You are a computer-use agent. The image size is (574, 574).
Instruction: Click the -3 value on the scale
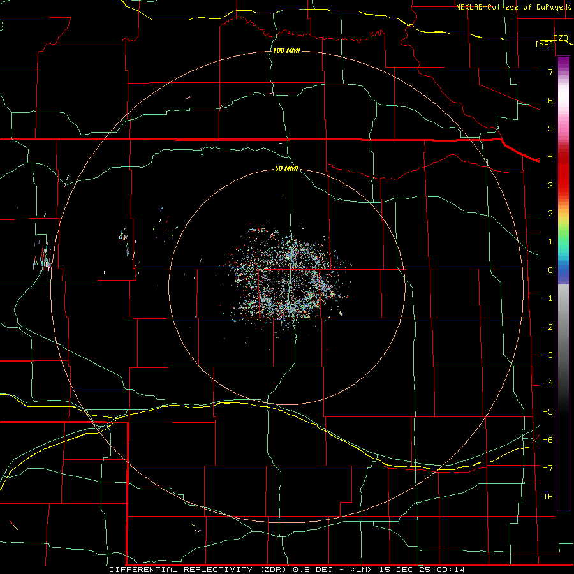(548, 355)
